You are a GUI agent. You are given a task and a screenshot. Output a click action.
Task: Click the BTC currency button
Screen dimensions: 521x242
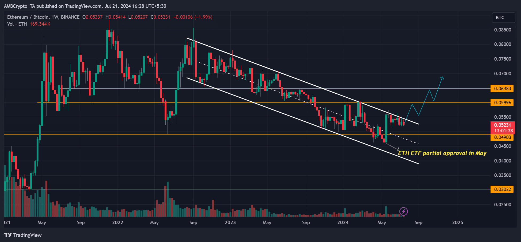504,18
